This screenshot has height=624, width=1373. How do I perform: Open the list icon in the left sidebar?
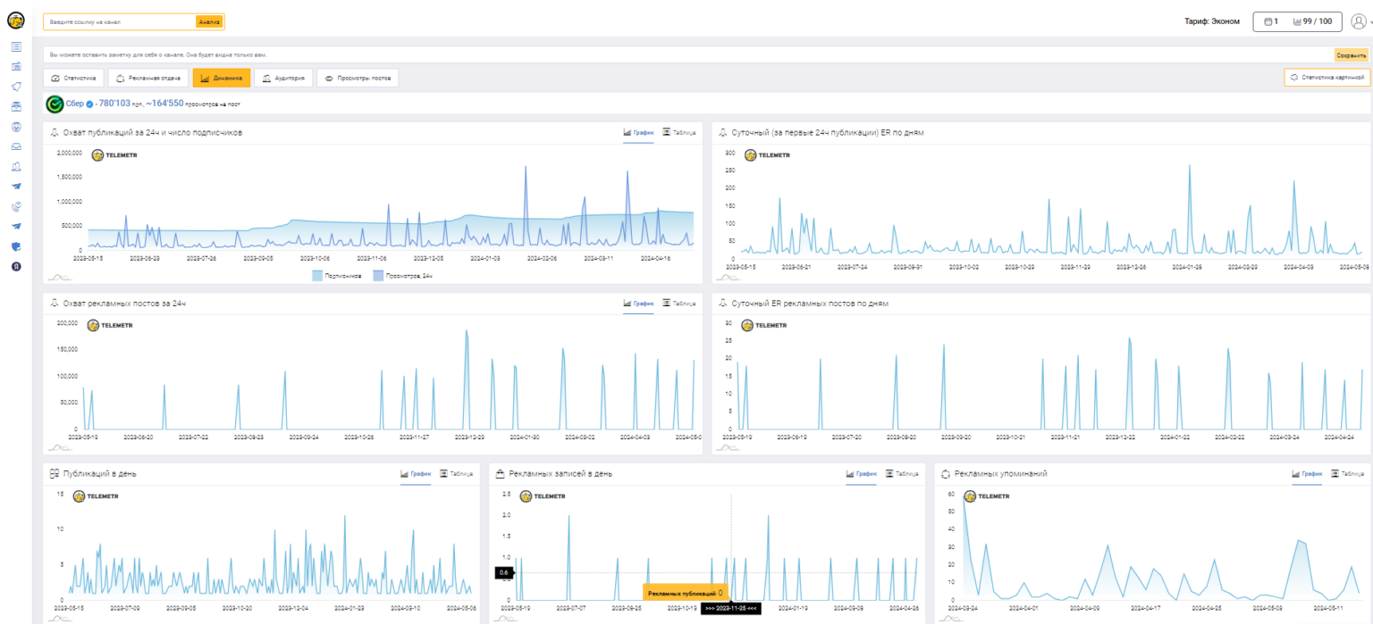click(x=16, y=46)
